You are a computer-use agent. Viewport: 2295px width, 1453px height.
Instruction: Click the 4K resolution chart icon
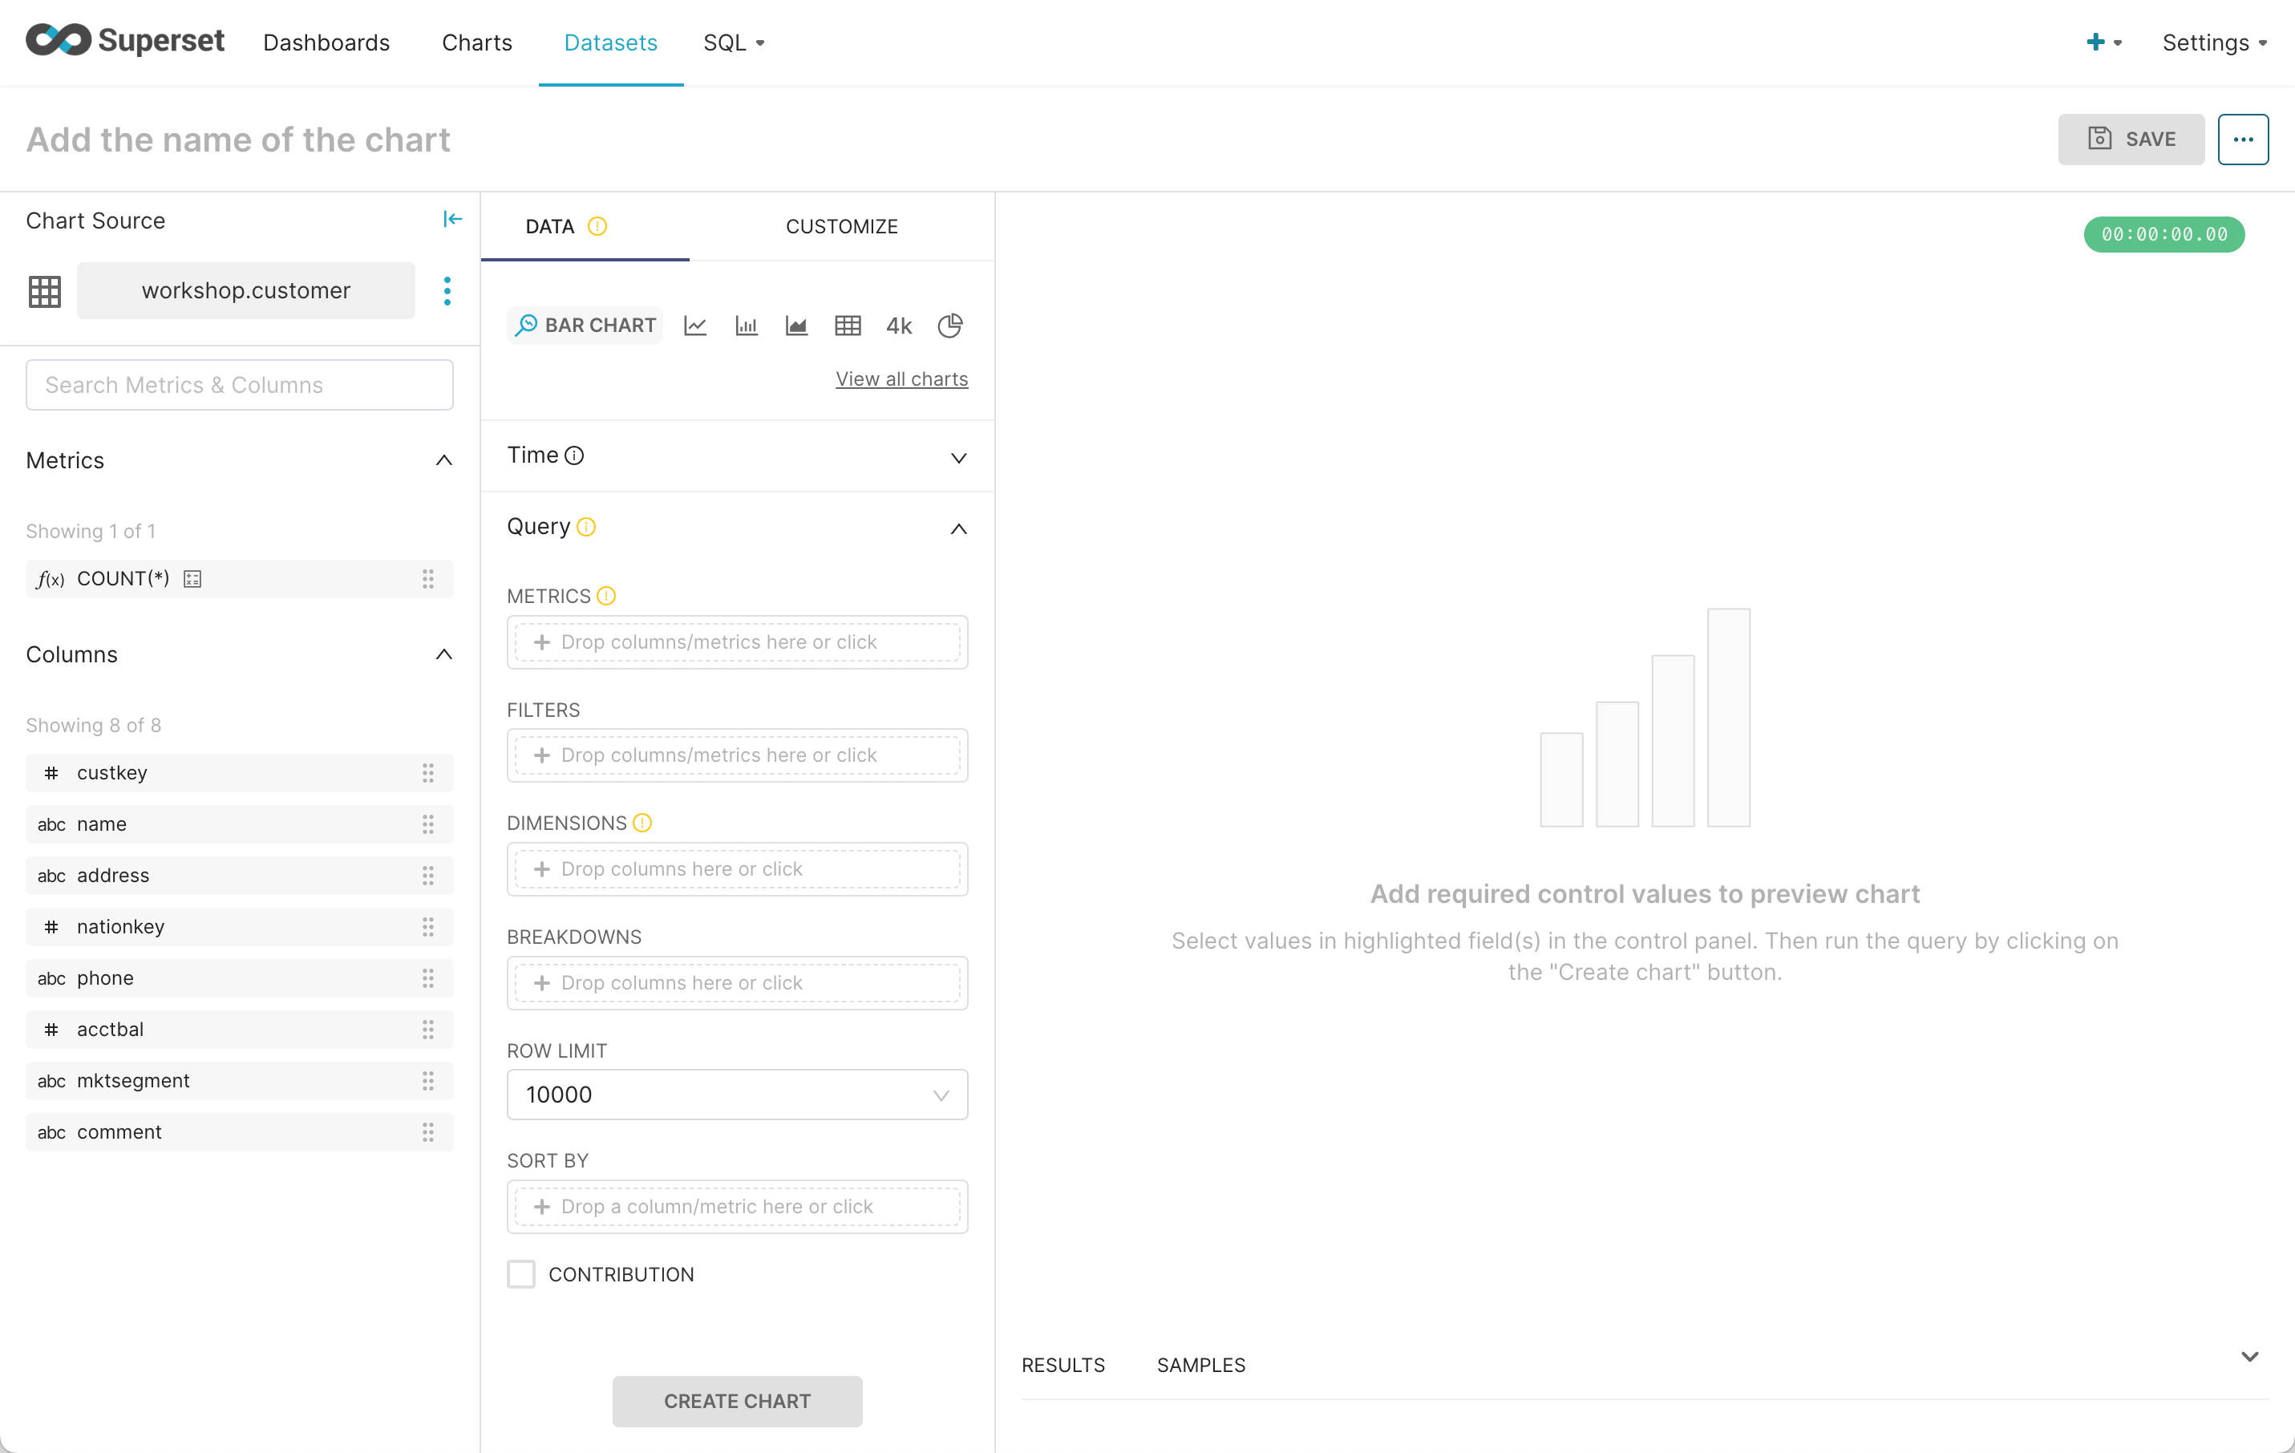point(900,326)
